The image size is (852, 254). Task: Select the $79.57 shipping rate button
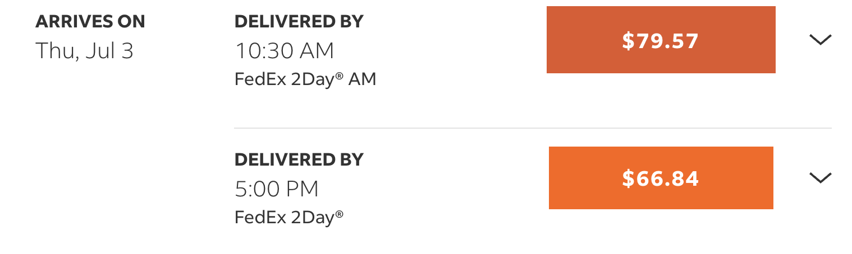point(661,40)
